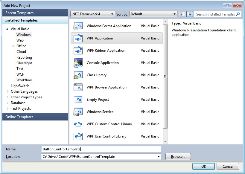Click the 'Windows Service' text
The height and width of the screenshot is (174, 245).
(100, 112)
